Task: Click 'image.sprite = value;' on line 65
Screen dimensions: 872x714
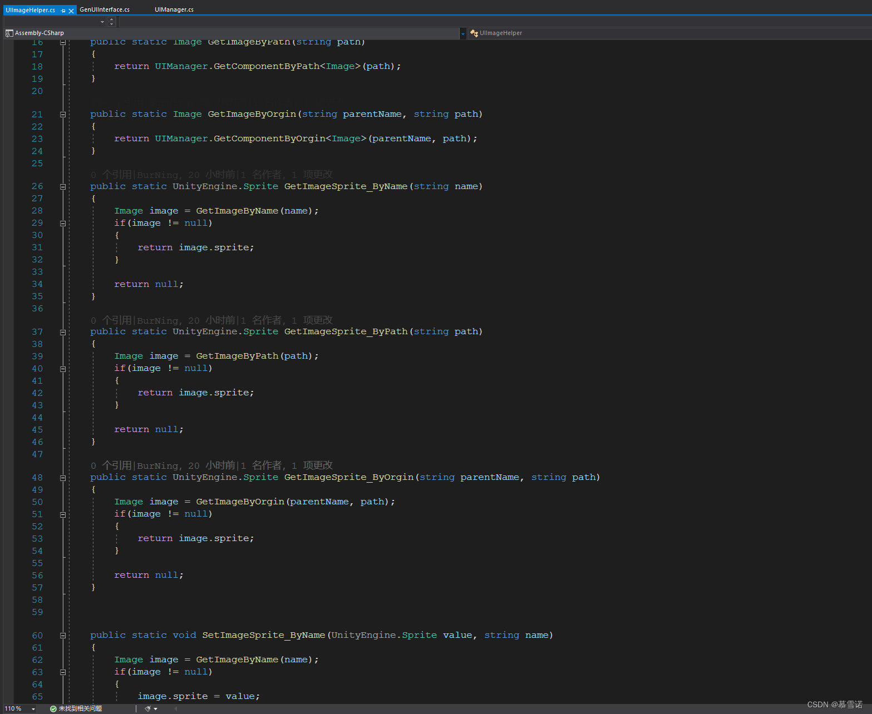Action: click(x=199, y=696)
